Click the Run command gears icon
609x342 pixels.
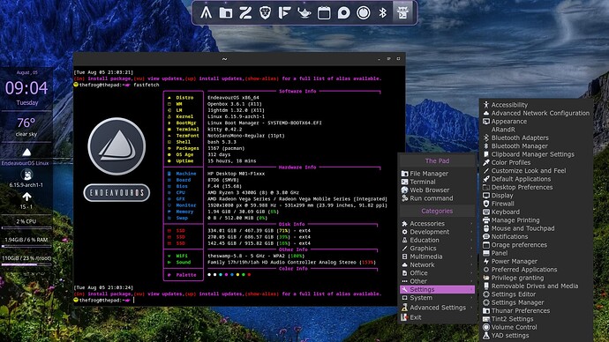point(405,198)
